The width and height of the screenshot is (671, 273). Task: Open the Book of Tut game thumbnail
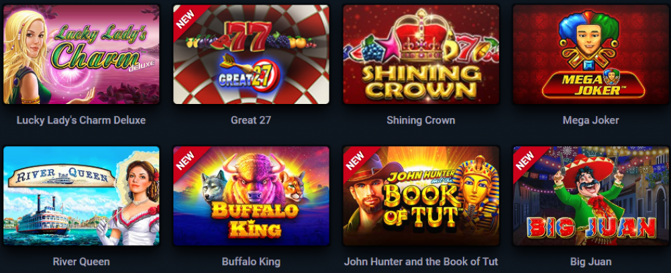pyautogui.click(x=421, y=196)
